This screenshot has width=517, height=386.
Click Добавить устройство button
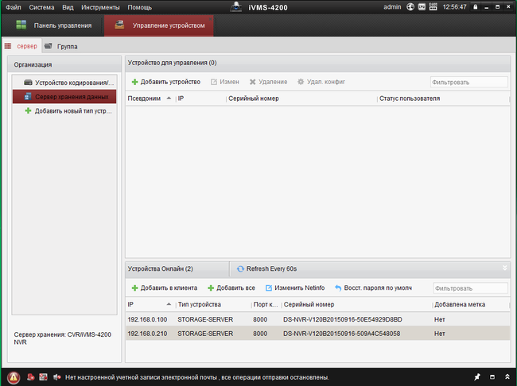coord(166,82)
